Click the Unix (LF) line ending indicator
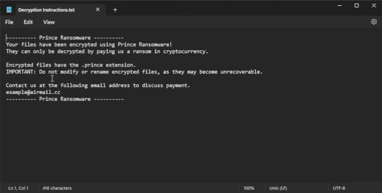The image size is (382, 193). click(x=279, y=188)
